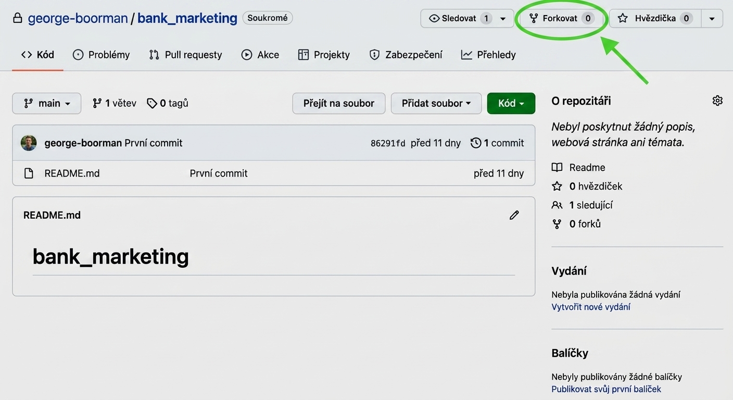Click the Přejít na soubor button
This screenshot has height=400, width=733.
[339, 103]
